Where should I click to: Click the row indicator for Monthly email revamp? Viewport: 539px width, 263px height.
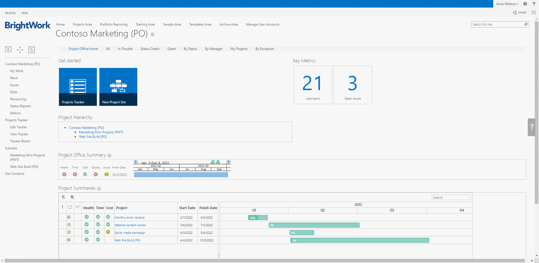[x=69, y=217]
